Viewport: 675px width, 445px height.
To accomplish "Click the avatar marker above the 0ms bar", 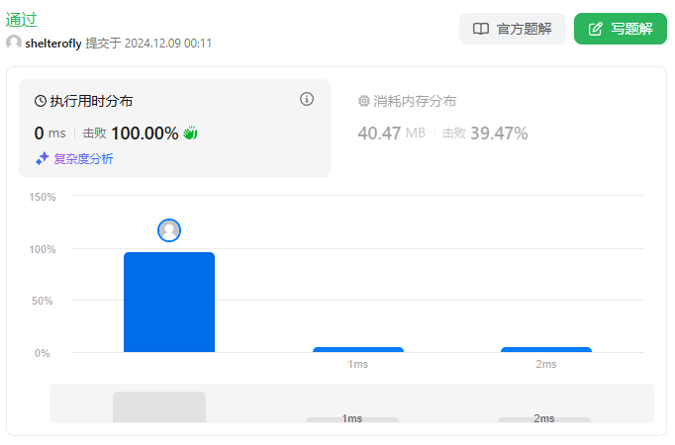I will pyautogui.click(x=169, y=230).
